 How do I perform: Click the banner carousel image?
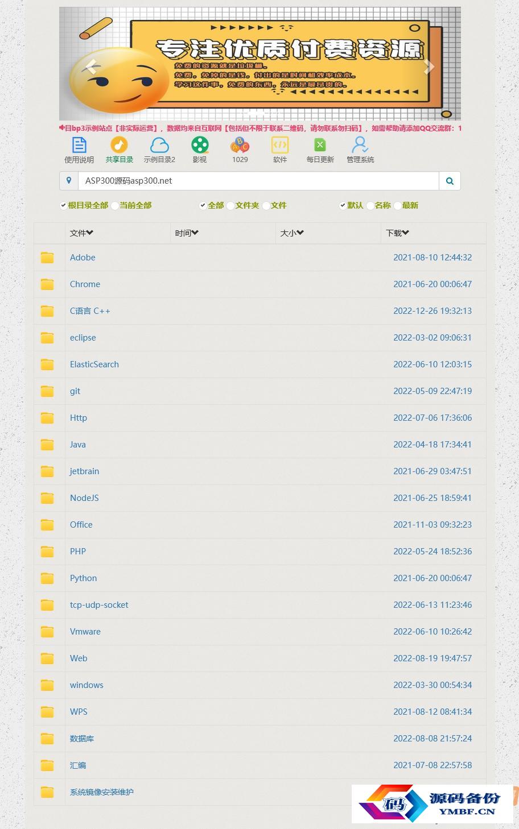(260, 64)
